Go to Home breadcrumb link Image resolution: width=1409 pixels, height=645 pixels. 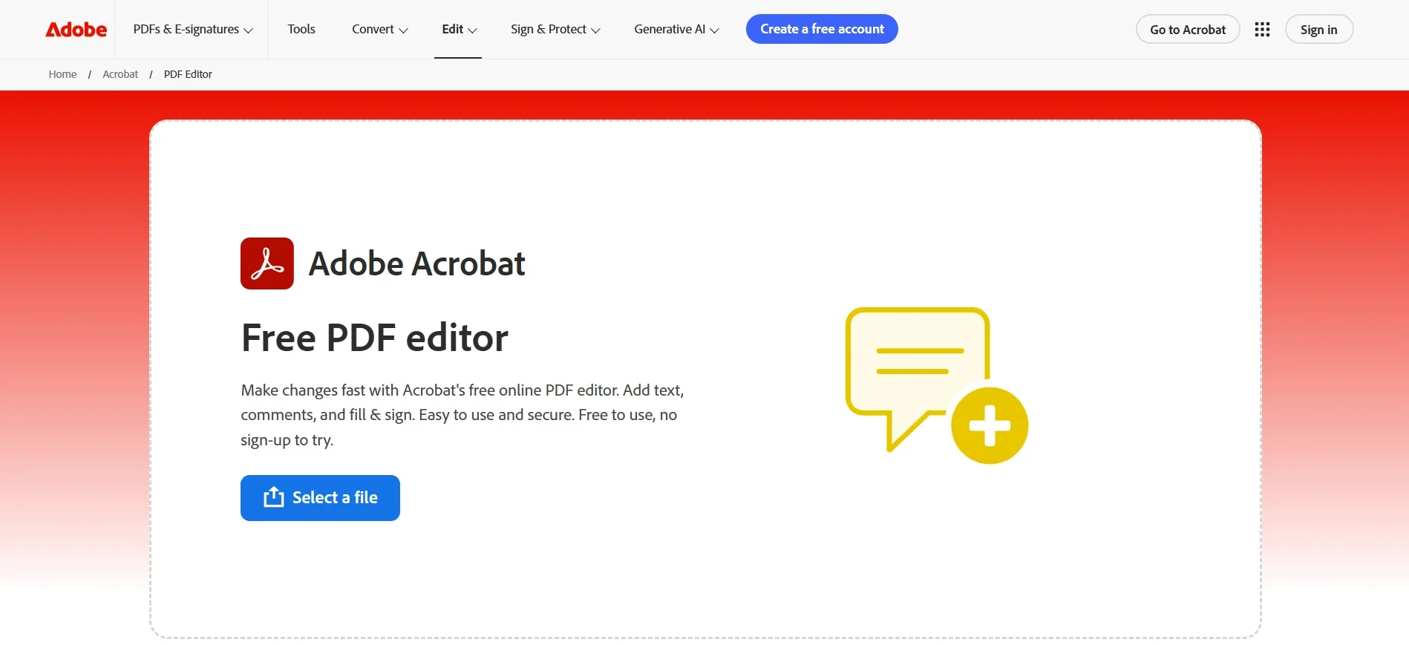pos(62,74)
